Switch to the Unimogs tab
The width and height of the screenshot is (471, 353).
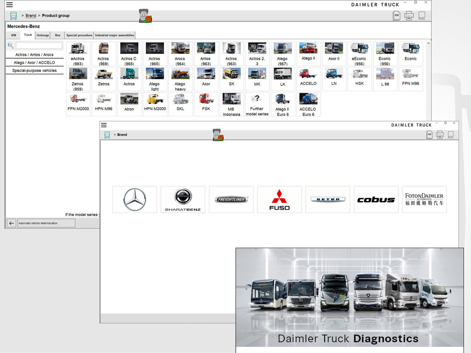tap(43, 35)
